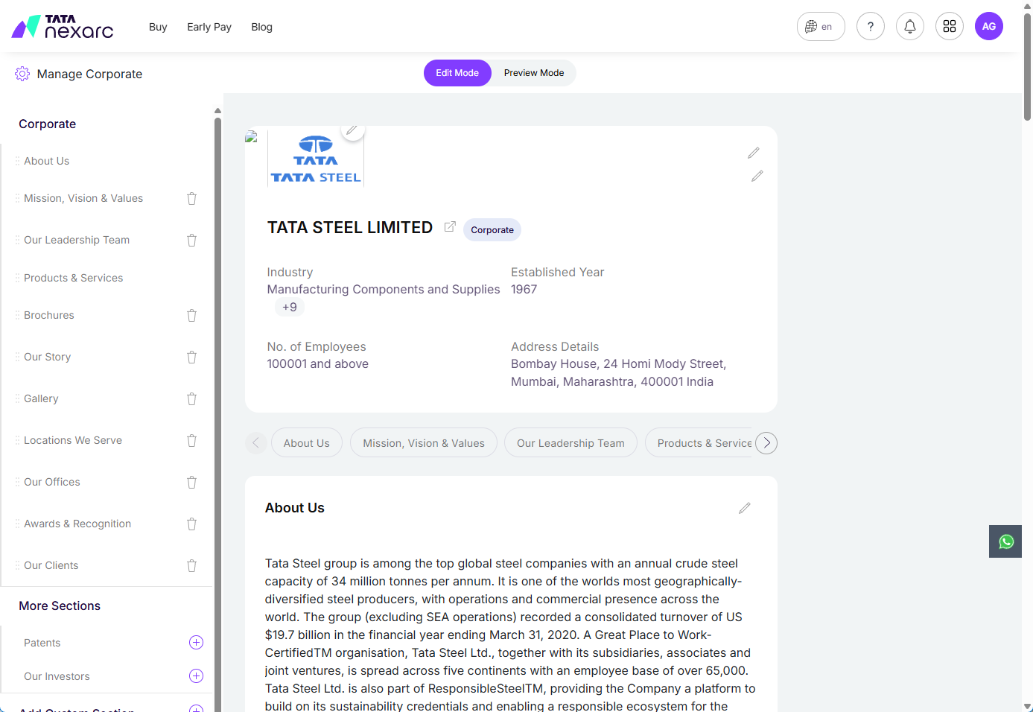Viewport: 1033px width, 712px height.
Task: Go to the Blog page
Action: (261, 27)
